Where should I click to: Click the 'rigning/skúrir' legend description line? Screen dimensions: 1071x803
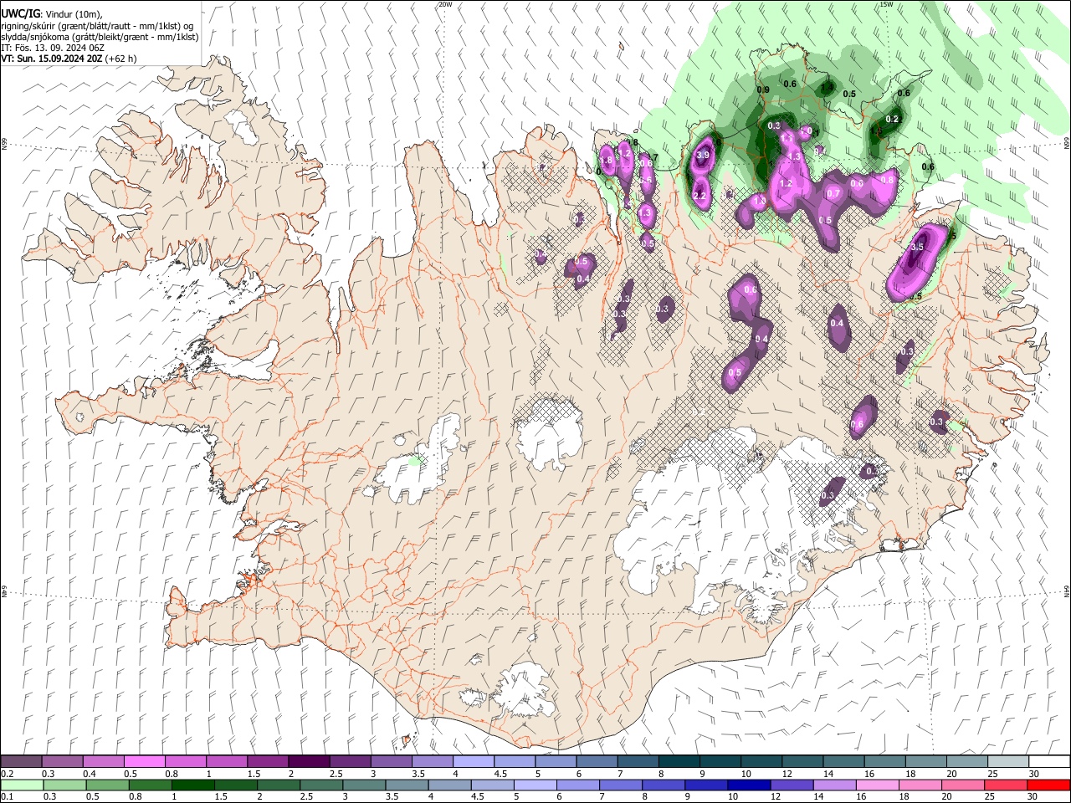pos(97,26)
